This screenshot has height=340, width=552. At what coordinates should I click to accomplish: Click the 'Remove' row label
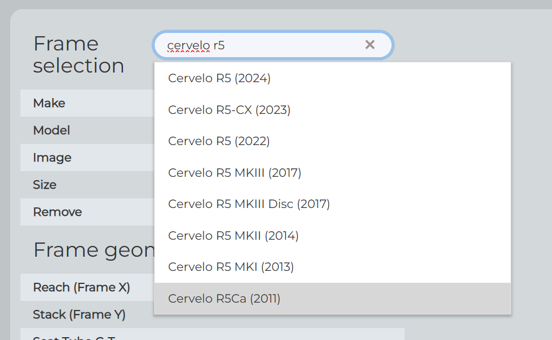pos(57,212)
